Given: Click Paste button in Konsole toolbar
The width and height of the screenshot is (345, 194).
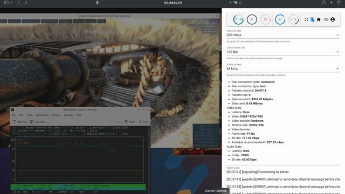Looking at the screenshot, I should (x=130, y=122).
